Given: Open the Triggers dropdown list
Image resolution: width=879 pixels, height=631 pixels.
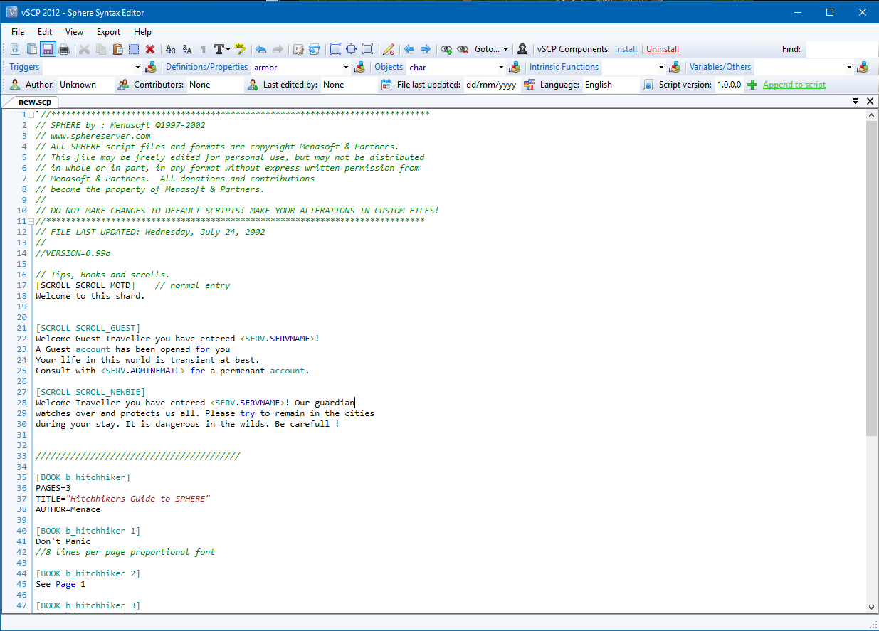Looking at the screenshot, I should pyautogui.click(x=137, y=68).
